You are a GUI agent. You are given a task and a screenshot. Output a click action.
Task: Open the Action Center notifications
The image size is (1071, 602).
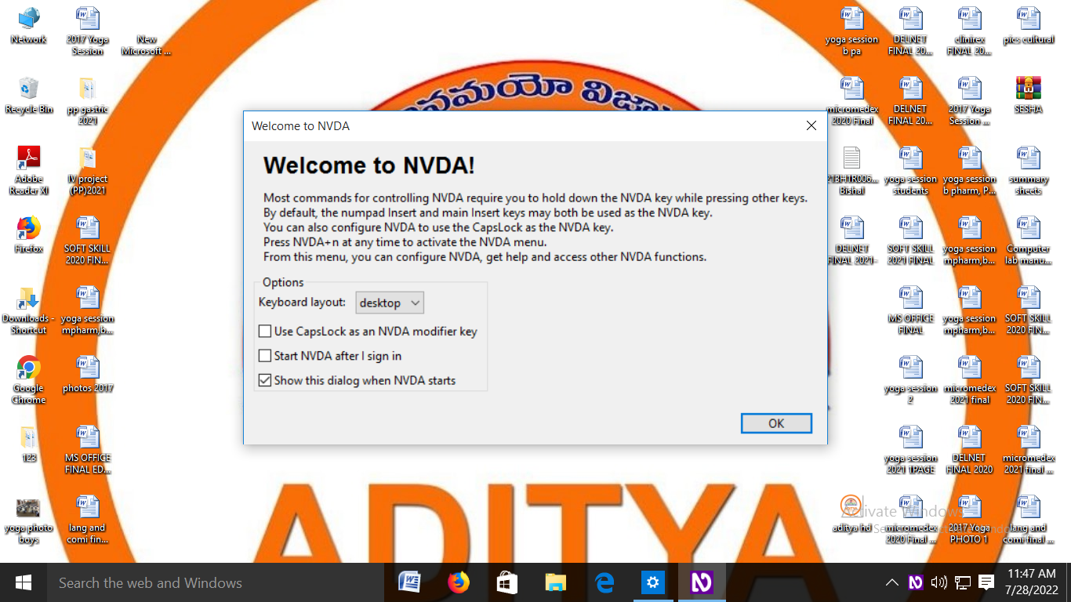986,582
